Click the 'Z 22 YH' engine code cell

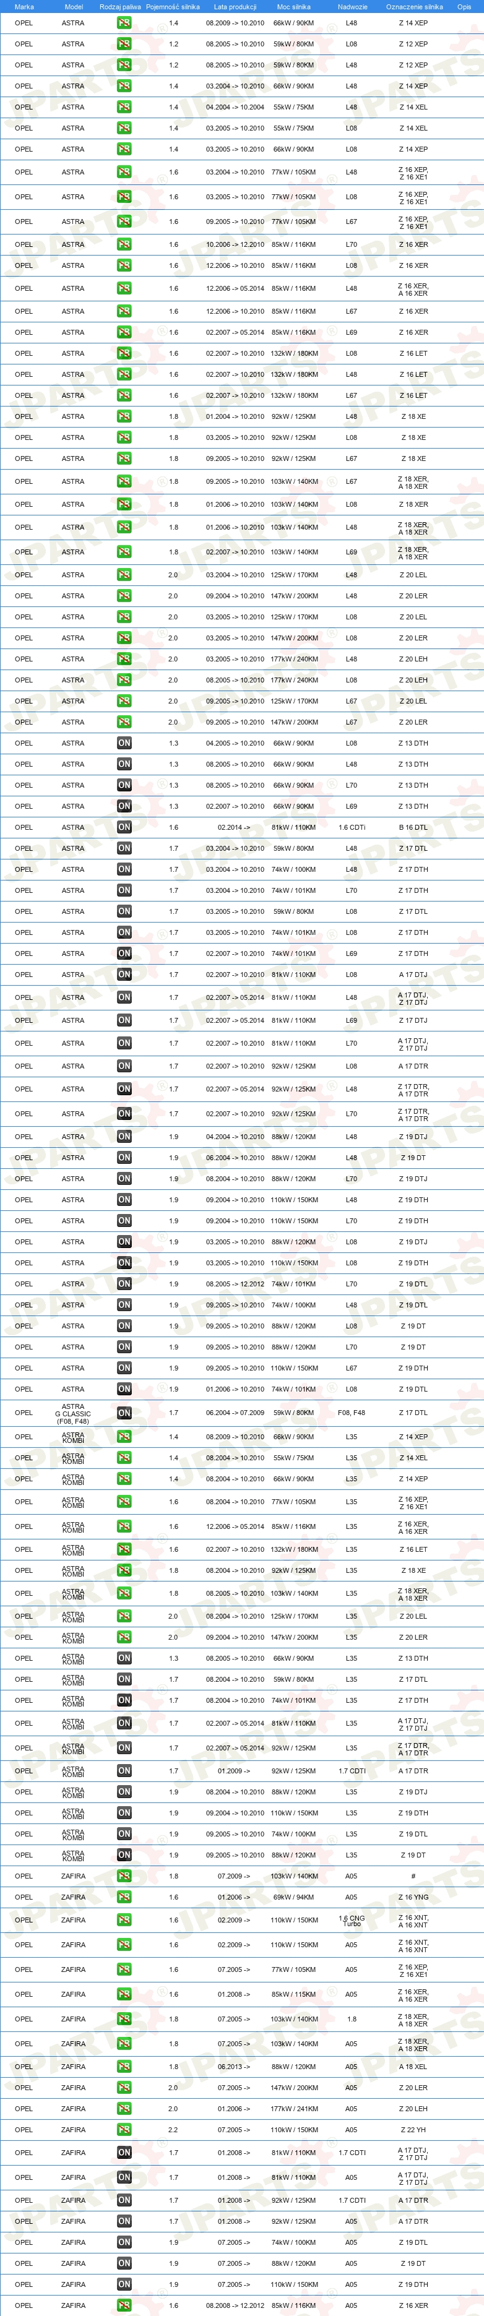[414, 2130]
